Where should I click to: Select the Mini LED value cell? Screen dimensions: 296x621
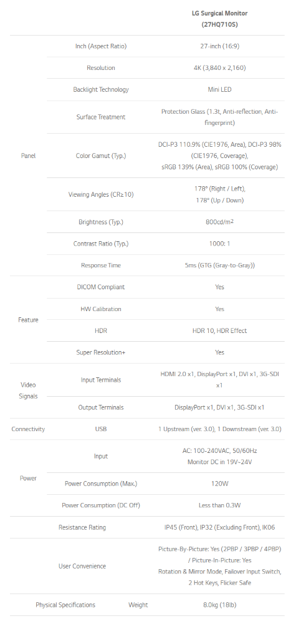coord(220,89)
